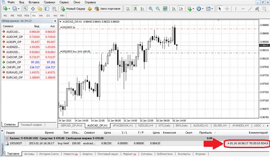Open Тиковый график tab
This screenshot has height=157, width=270.
[32, 125]
